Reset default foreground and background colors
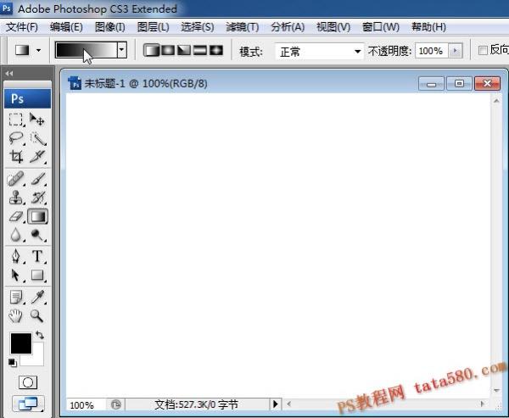Image resolution: width=509 pixels, height=418 pixels. [13, 363]
